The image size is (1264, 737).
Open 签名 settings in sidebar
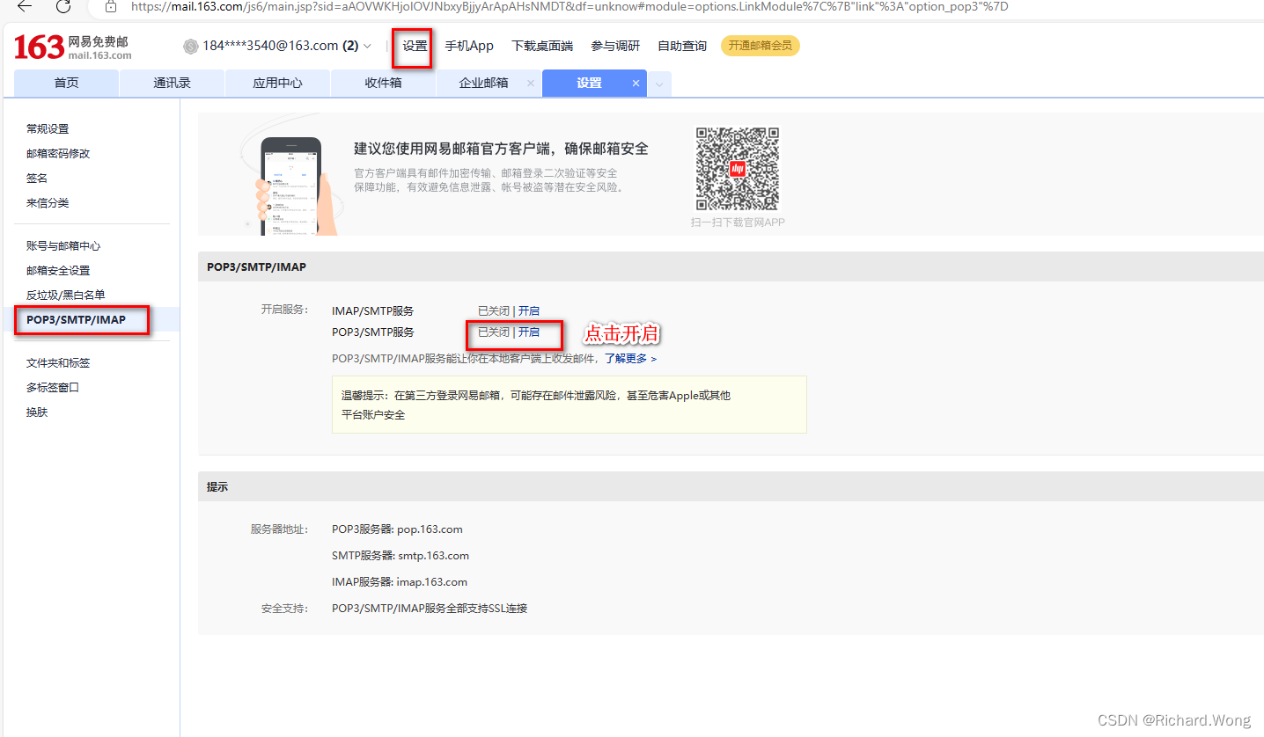click(37, 178)
